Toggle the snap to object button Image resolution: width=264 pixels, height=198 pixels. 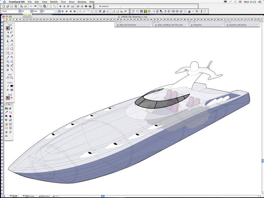12,98
